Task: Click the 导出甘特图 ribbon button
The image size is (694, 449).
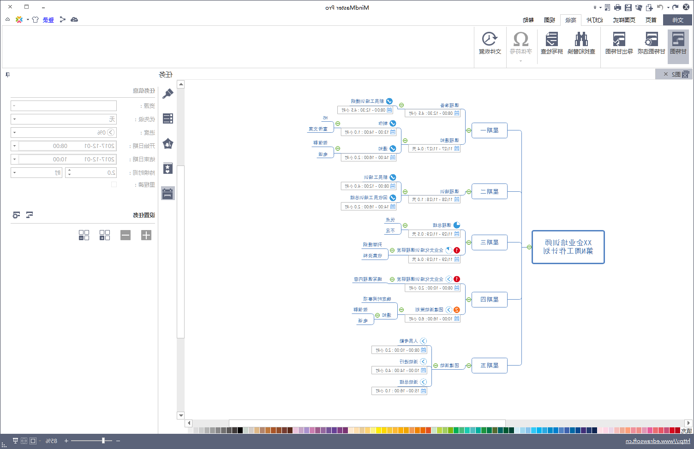Action: click(619, 43)
